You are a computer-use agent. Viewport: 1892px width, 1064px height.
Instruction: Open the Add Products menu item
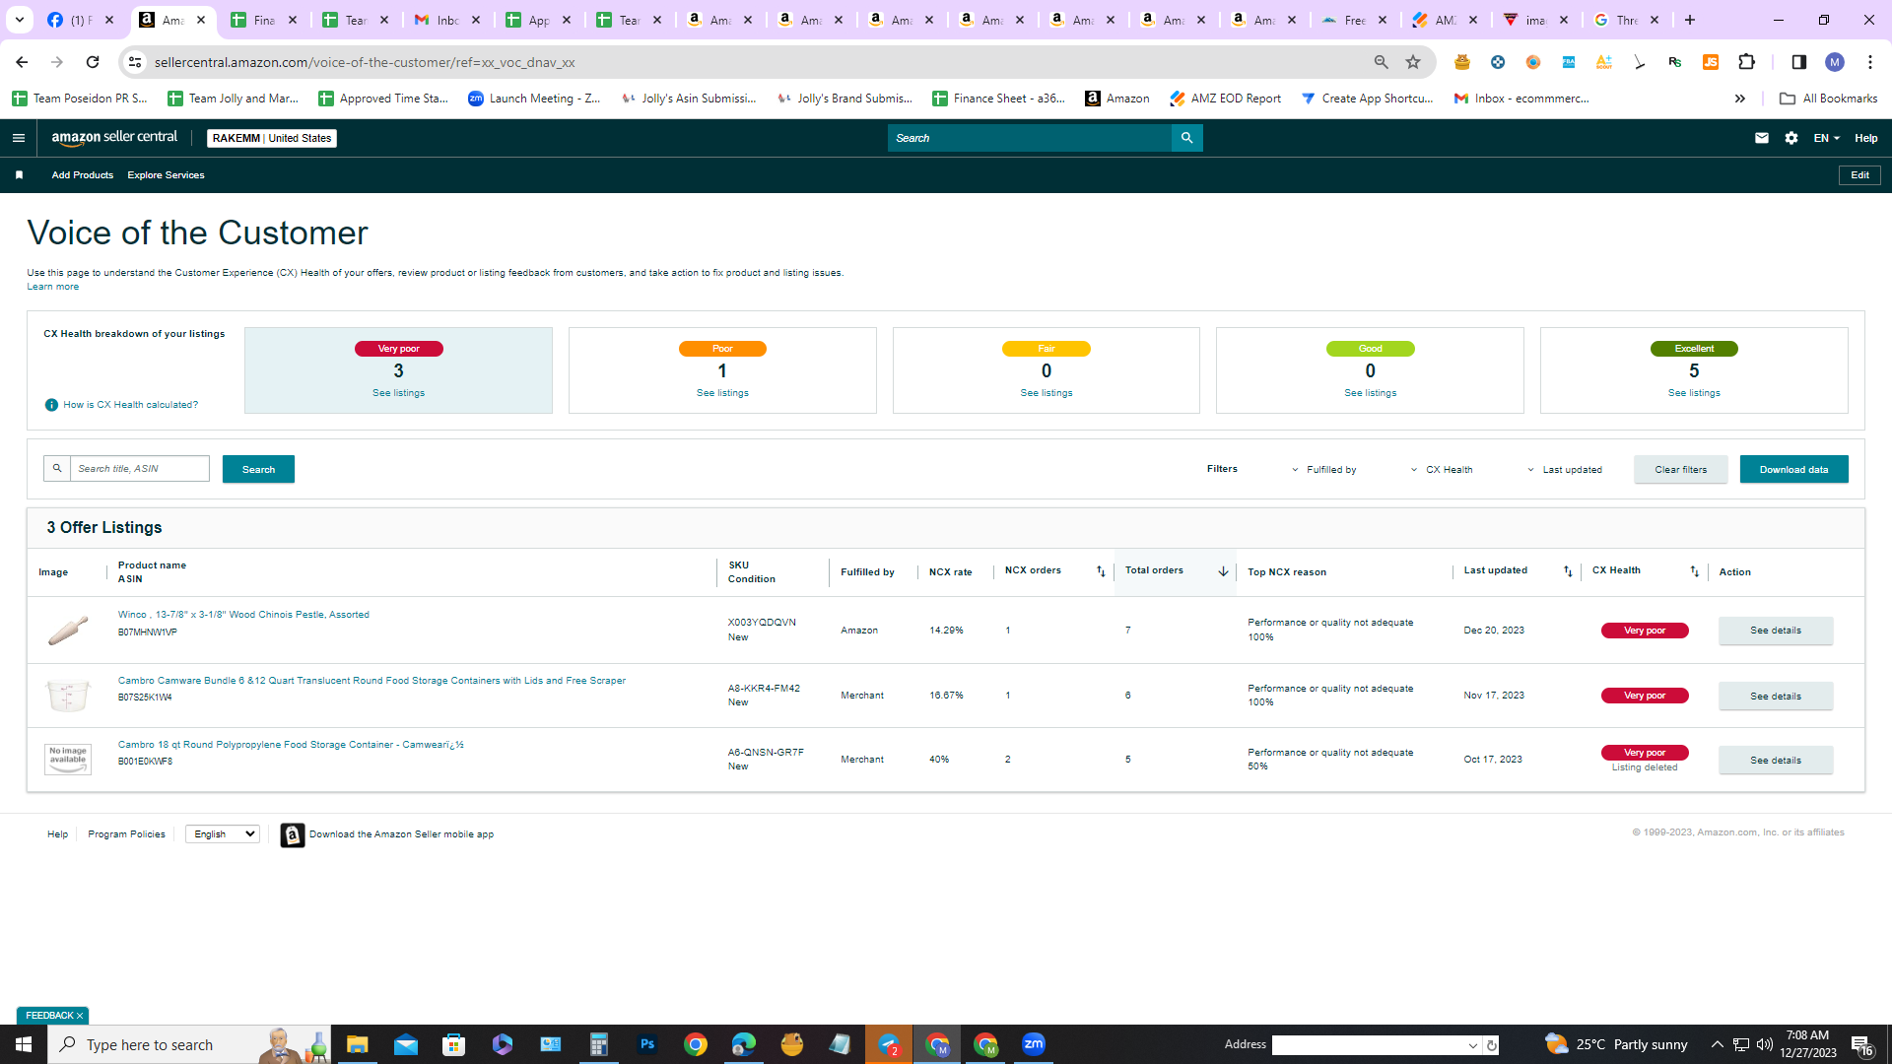pyautogui.click(x=83, y=175)
